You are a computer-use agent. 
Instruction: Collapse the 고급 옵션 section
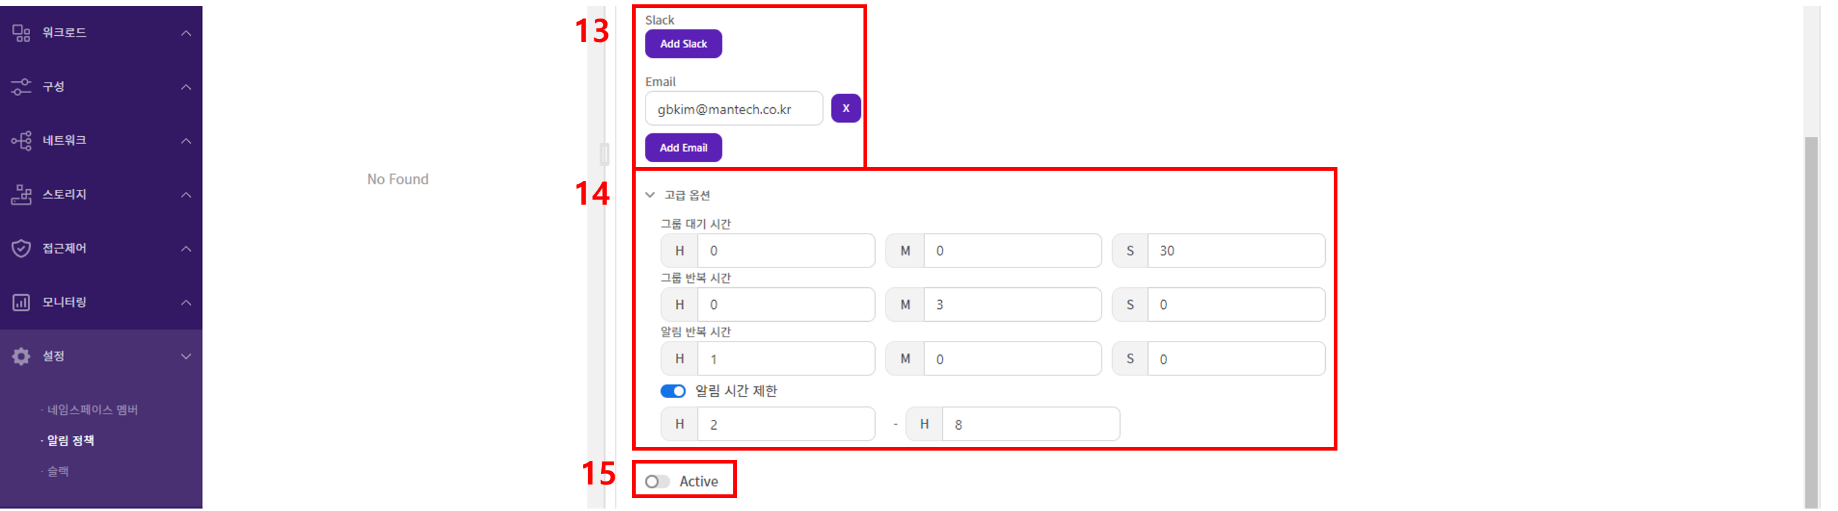click(650, 195)
